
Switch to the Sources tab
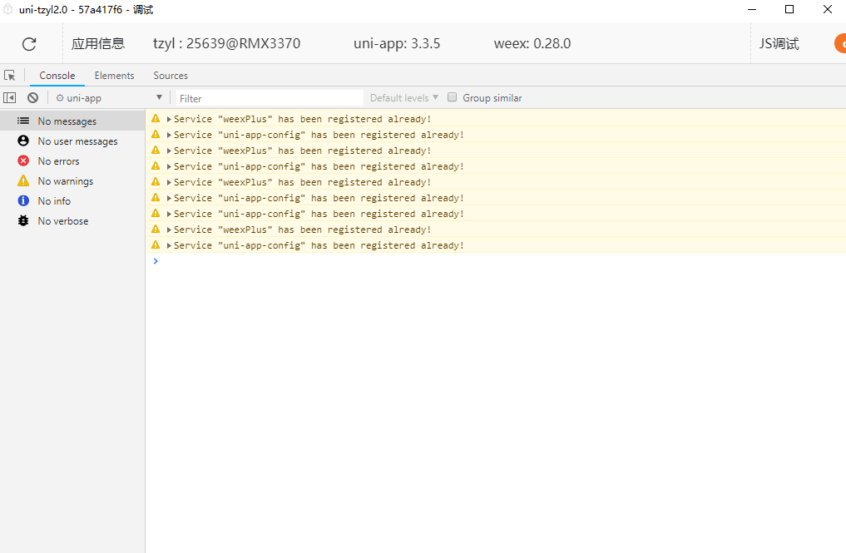click(171, 76)
